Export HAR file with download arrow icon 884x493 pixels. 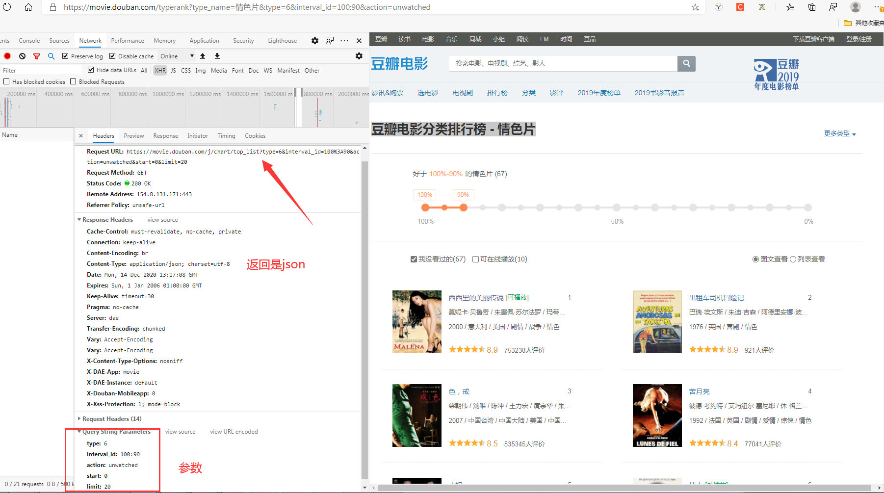pyautogui.click(x=217, y=56)
